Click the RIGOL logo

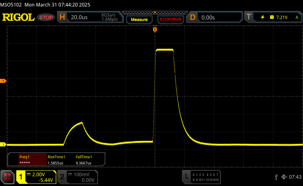click(18, 17)
